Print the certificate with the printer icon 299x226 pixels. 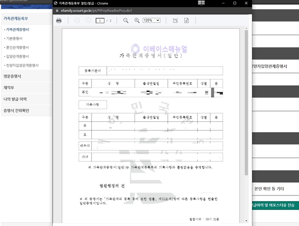click(59, 21)
